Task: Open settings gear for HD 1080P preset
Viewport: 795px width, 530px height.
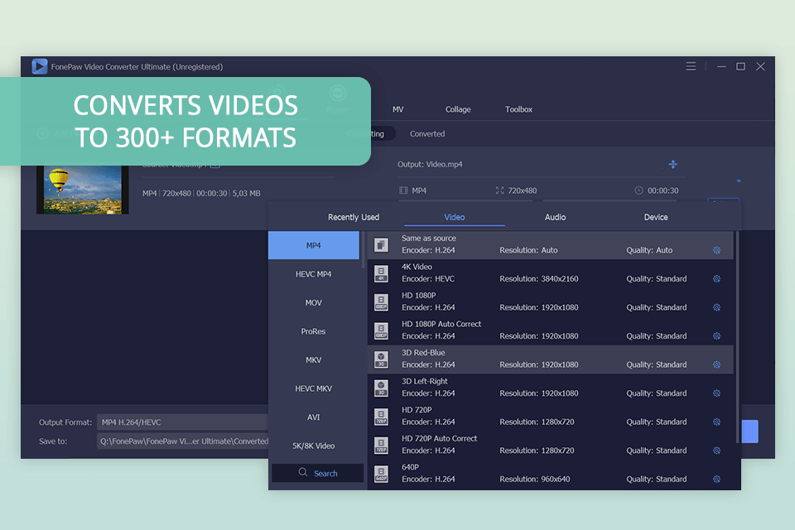Action: tap(716, 307)
